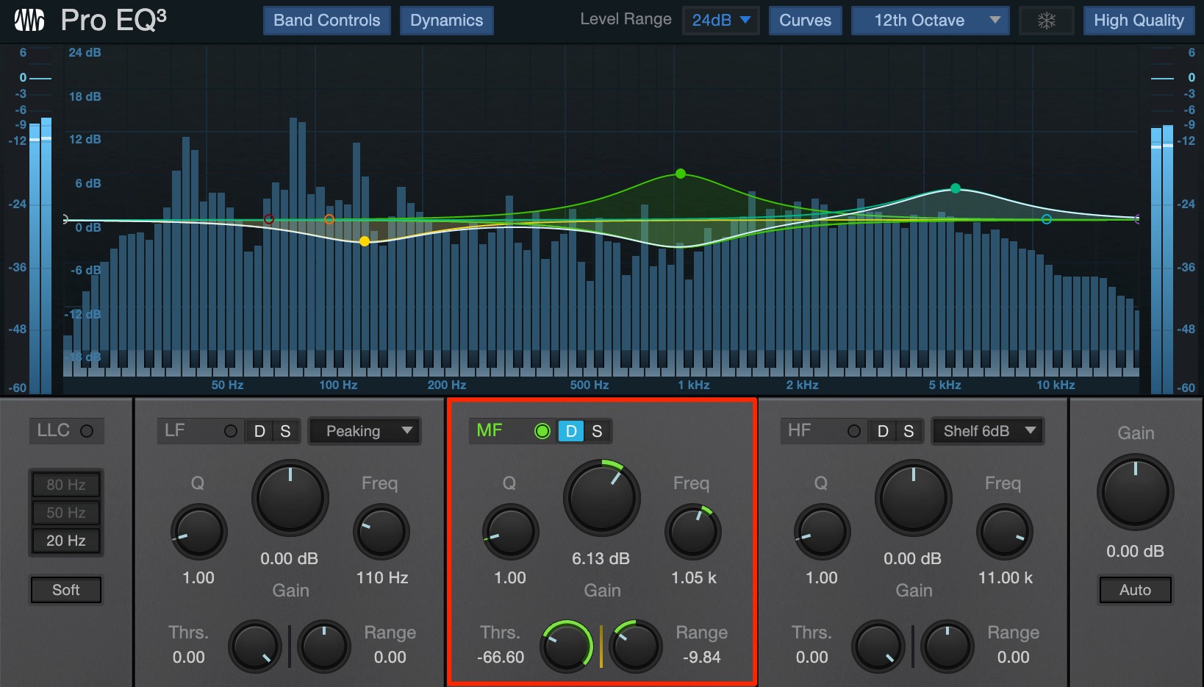Click the MF Freq knob
The image size is (1204, 687).
693,532
